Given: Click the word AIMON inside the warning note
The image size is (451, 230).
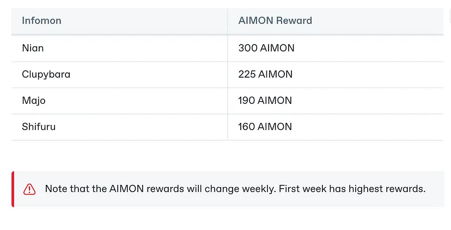Looking at the screenshot, I should pos(126,189).
